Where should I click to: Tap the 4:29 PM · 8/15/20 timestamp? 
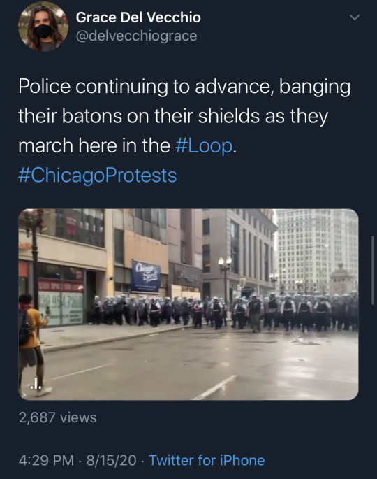[x=77, y=460]
